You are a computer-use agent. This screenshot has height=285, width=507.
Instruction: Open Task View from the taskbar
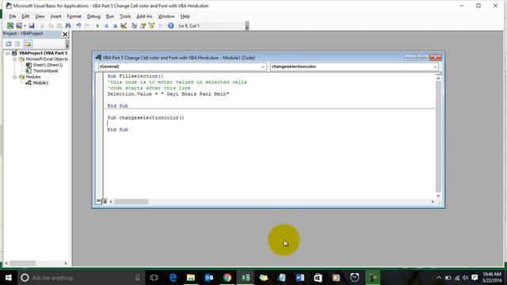pos(154,278)
